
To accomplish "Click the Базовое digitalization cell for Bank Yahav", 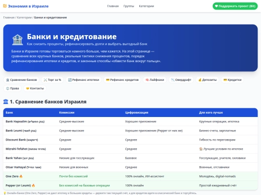I will coord(131,158).
